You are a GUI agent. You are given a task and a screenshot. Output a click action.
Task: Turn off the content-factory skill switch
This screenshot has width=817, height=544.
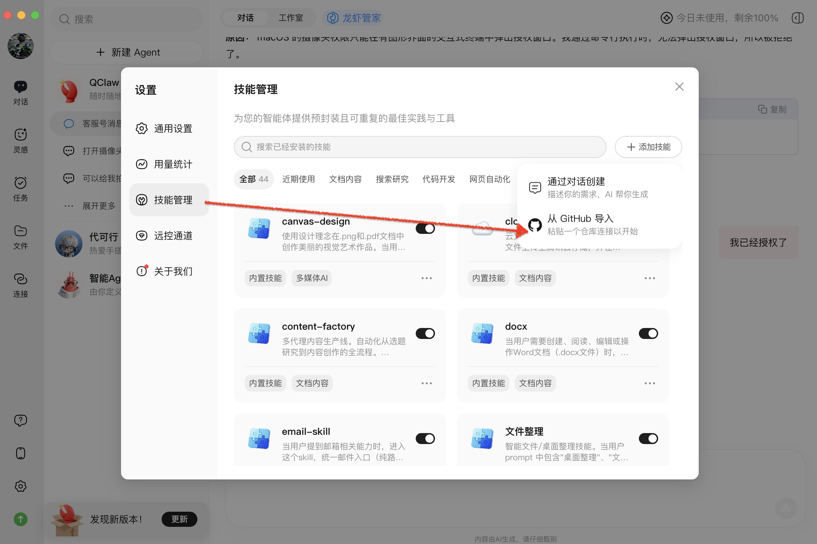point(425,333)
